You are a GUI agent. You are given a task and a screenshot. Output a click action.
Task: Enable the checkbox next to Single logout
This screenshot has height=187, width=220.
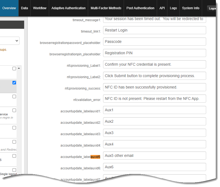pos(14,170)
